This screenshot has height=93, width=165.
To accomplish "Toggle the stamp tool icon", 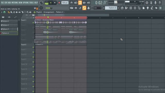I will [x=88, y=8].
